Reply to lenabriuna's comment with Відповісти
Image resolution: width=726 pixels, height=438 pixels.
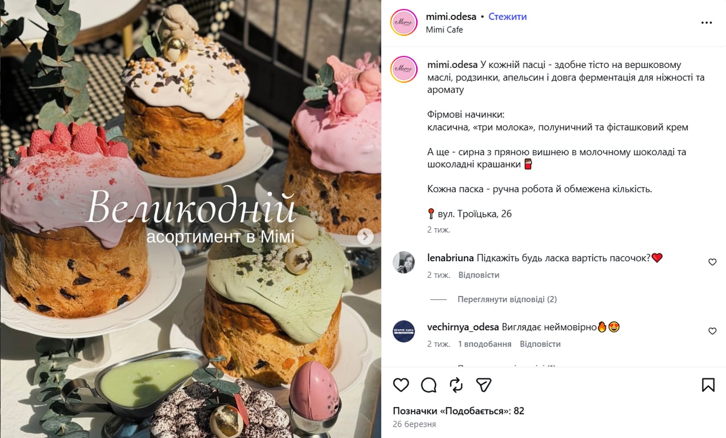[479, 275]
